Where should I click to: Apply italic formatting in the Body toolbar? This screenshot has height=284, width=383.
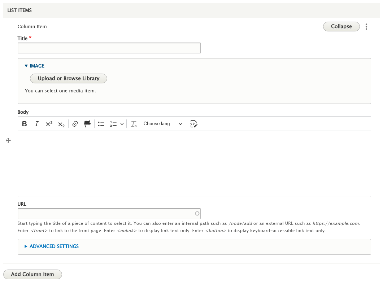[36, 124]
